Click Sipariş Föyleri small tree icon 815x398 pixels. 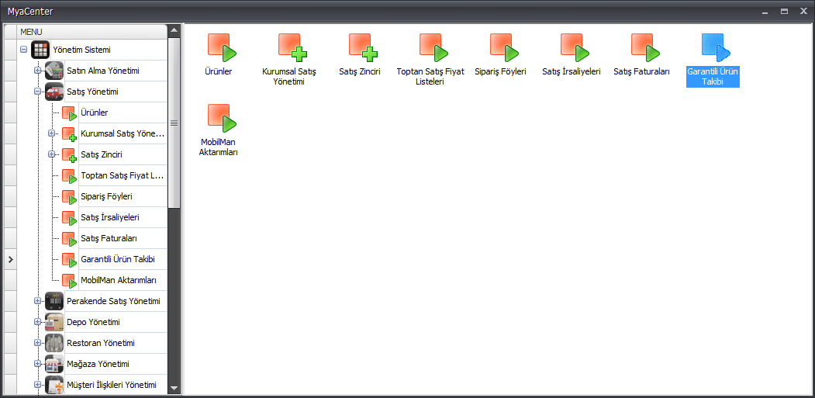click(x=69, y=197)
